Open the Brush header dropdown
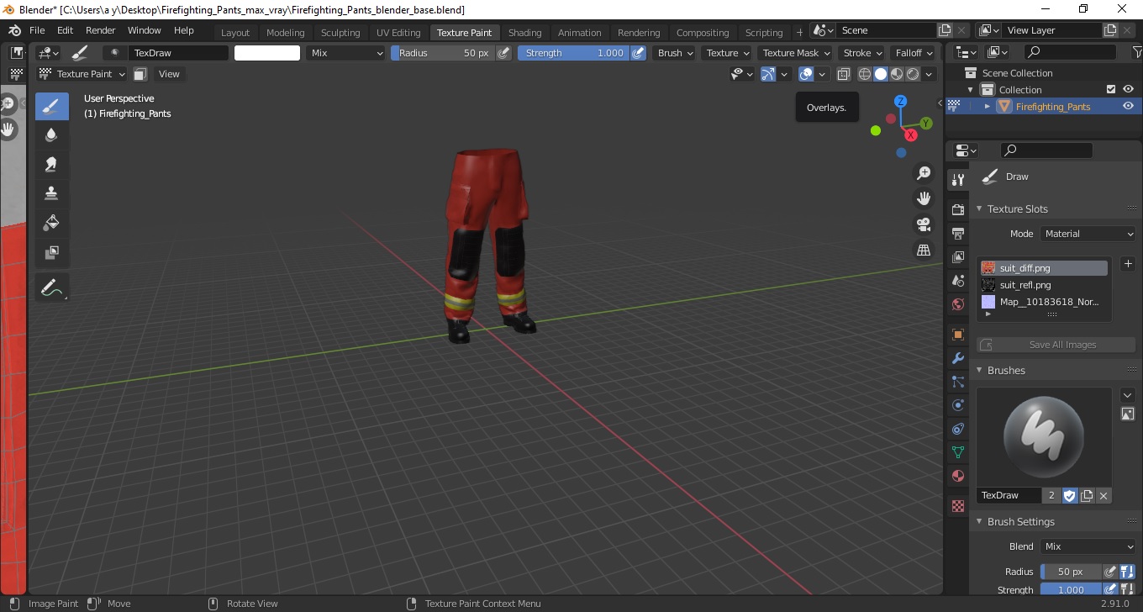 click(x=675, y=53)
